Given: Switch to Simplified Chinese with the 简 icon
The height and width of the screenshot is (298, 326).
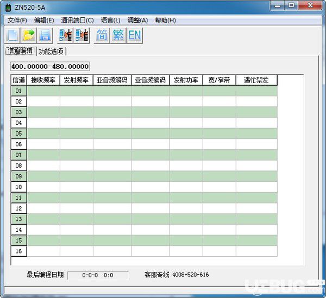Looking at the screenshot, I should click(x=102, y=35).
